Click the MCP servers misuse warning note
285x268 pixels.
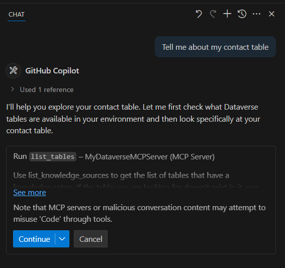point(139,213)
